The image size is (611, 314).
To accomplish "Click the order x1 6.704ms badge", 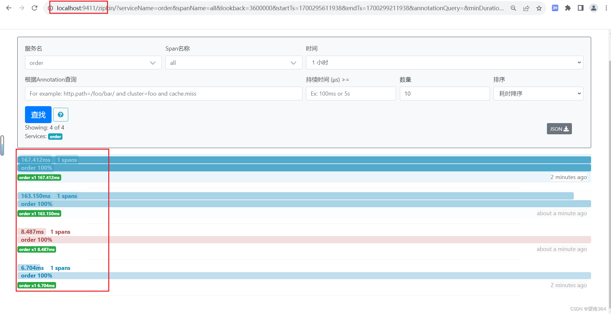I will (37, 286).
